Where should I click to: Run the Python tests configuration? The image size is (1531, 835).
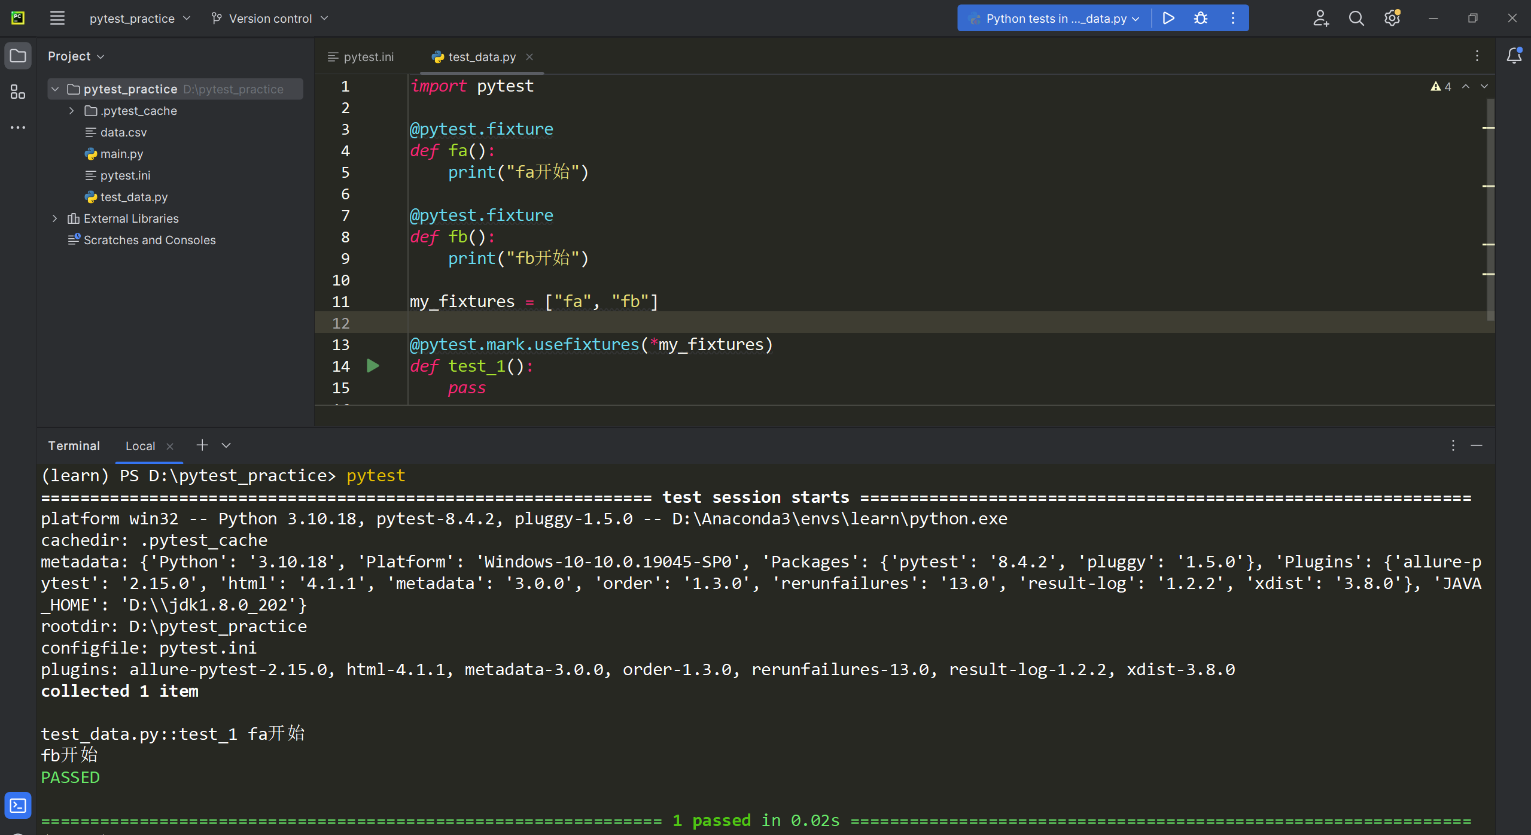tap(1168, 19)
